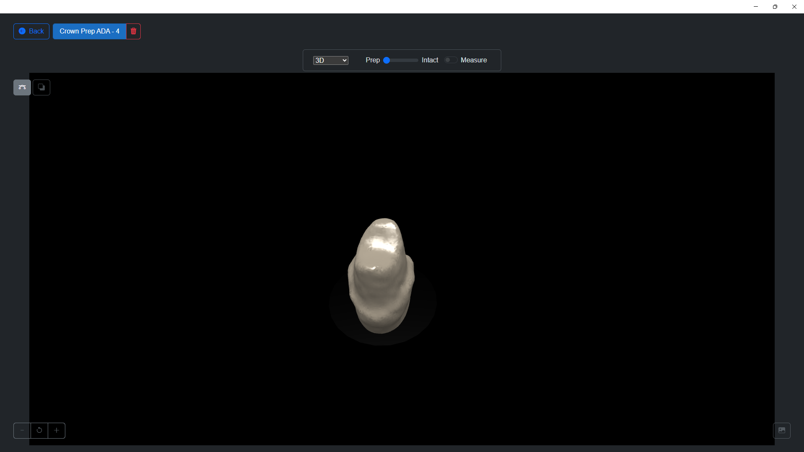Click the 3D tooth prep model

[381, 276]
